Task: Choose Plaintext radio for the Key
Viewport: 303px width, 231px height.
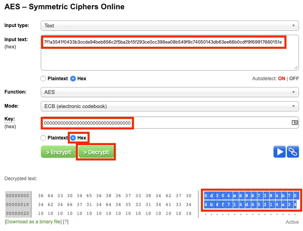Action: click(44, 138)
